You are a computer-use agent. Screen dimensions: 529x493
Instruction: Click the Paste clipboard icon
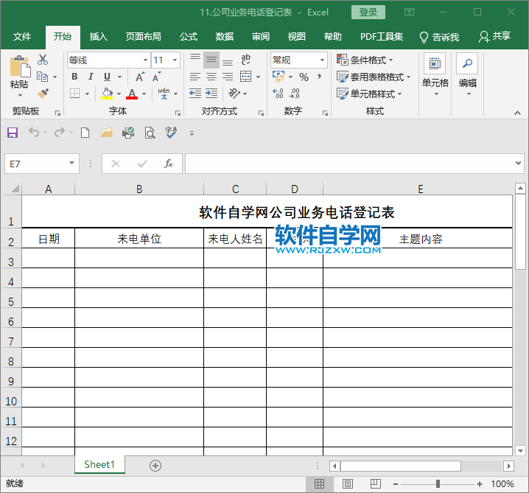[20, 67]
